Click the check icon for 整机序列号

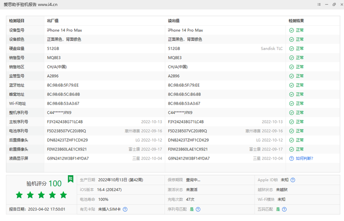[x=291, y=113]
